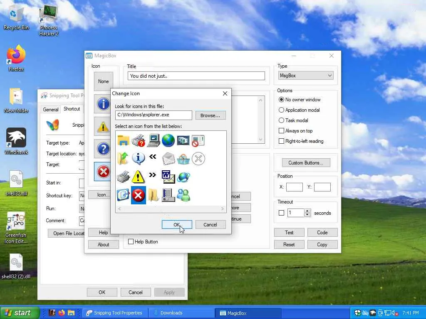
Task: Select the envelope mail icon
Action: 168,159
